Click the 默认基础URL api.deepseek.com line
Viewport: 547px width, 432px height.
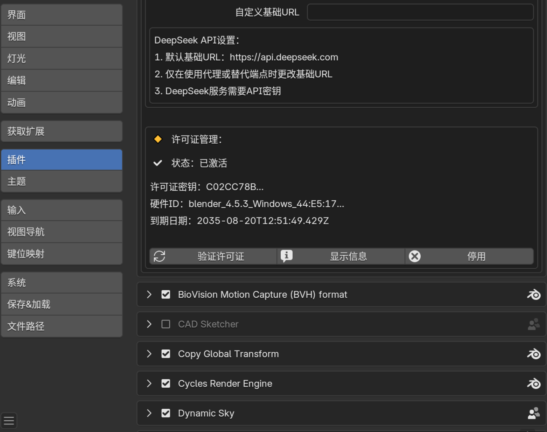[246, 57]
